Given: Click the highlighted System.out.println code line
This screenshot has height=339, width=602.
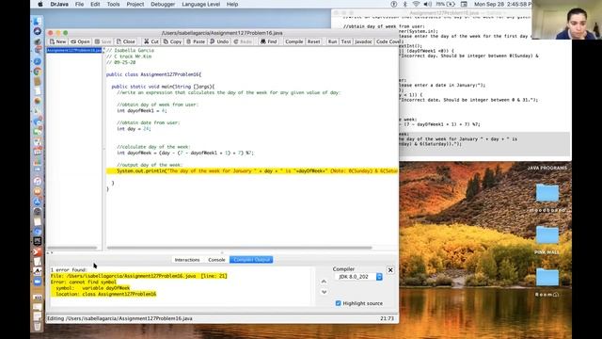Looking at the screenshot, I should click(x=252, y=171).
